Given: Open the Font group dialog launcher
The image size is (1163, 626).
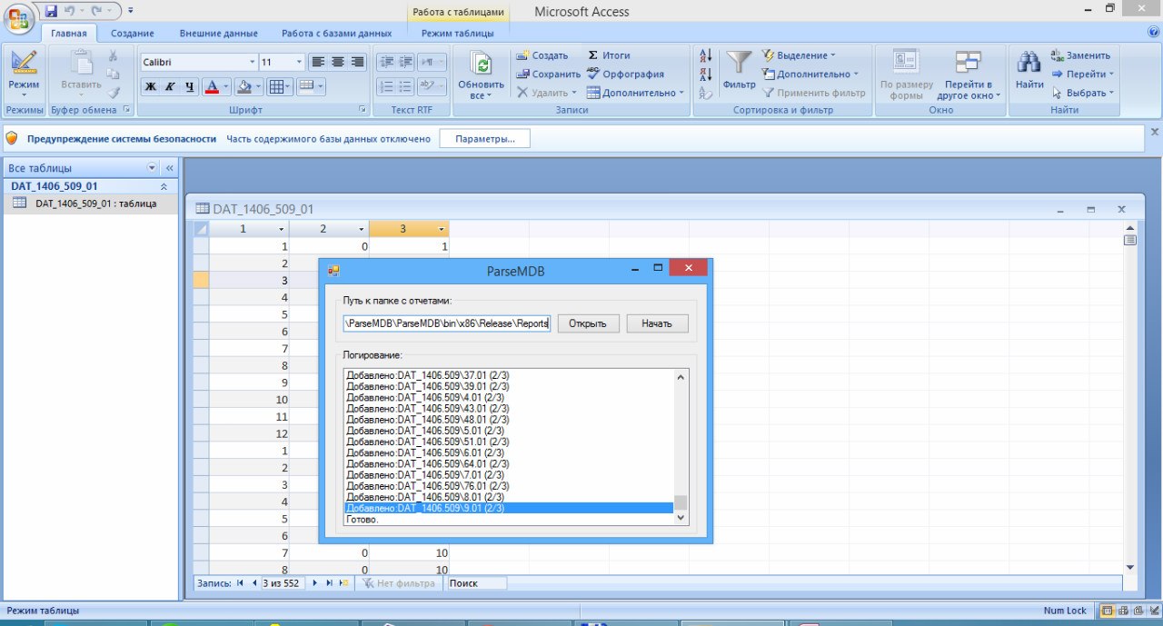Looking at the screenshot, I should pyautogui.click(x=363, y=110).
